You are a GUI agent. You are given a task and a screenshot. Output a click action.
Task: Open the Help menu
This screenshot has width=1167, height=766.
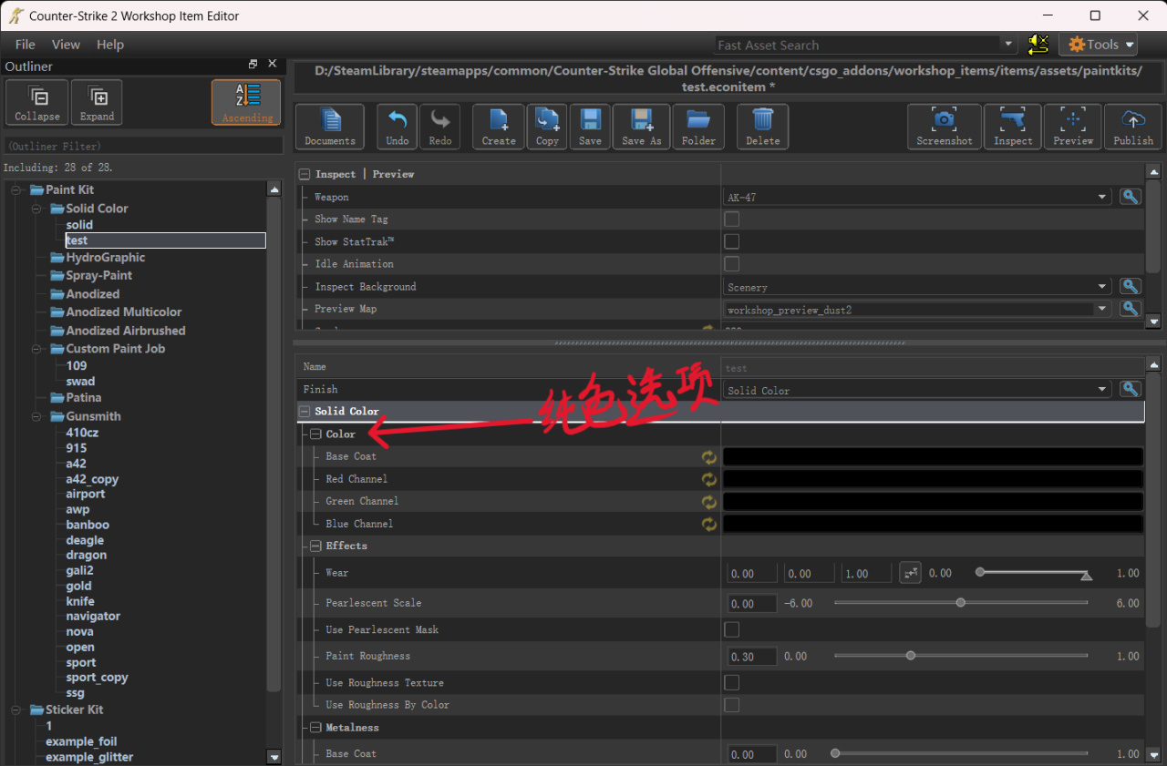coord(110,44)
